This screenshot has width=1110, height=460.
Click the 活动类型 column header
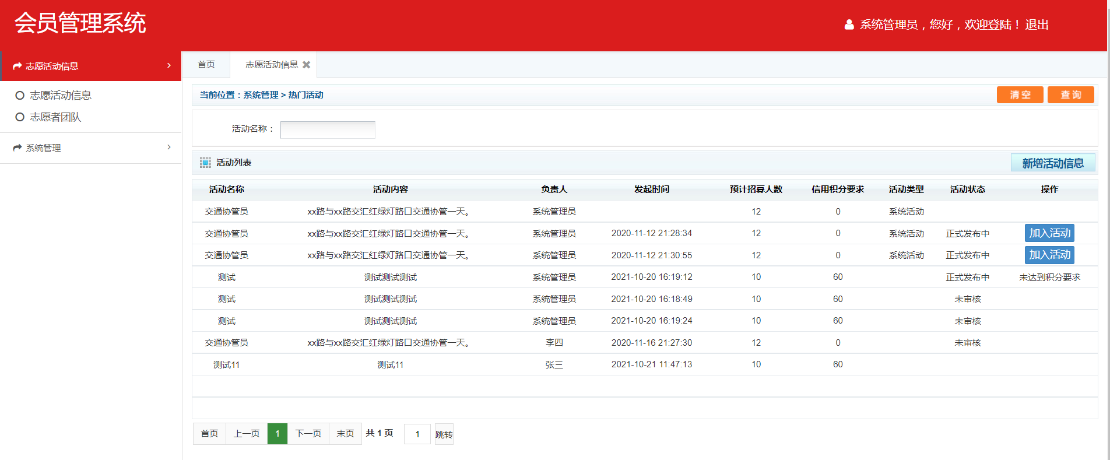pos(907,189)
